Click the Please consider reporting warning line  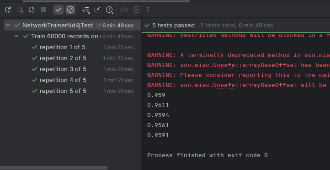coord(239,75)
